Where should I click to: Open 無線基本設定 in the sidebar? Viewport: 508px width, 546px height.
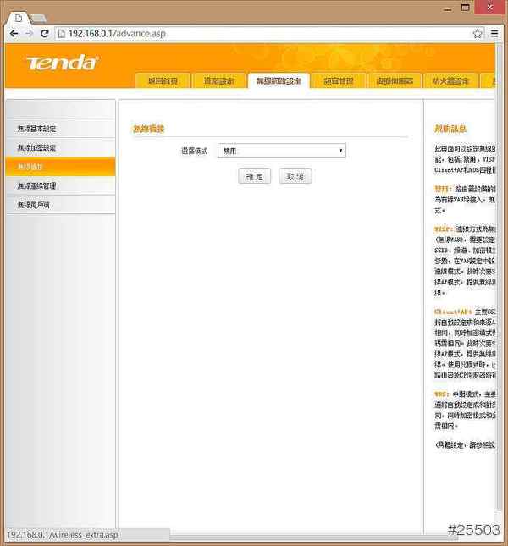tap(61, 129)
